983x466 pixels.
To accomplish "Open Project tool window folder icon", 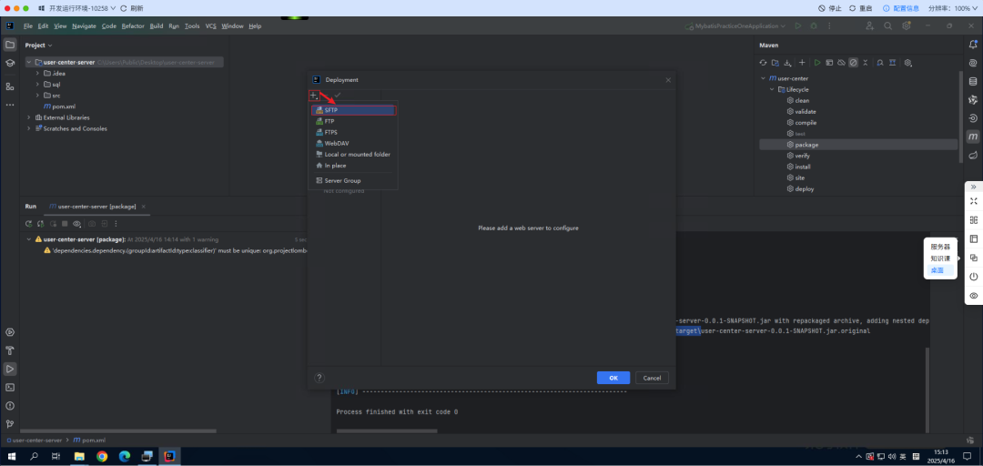I will pos(10,45).
